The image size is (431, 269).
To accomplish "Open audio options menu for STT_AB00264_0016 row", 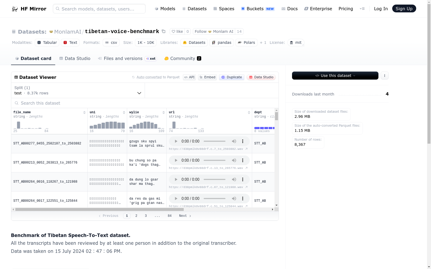I will [x=243, y=179].
